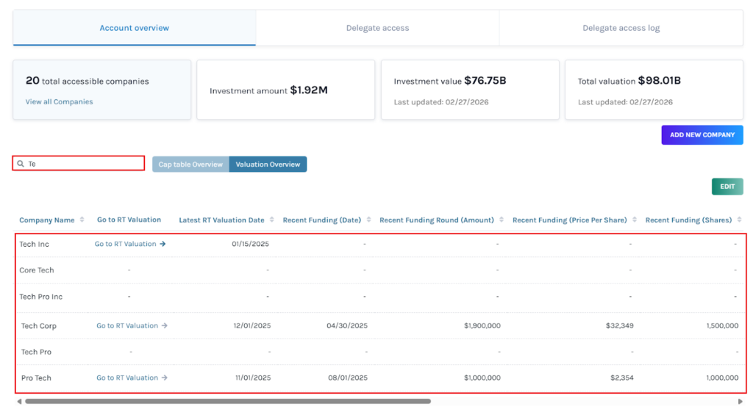This screenshot has width=753, height=412.
Task: Open the Account overview tab
Action: 135,28
